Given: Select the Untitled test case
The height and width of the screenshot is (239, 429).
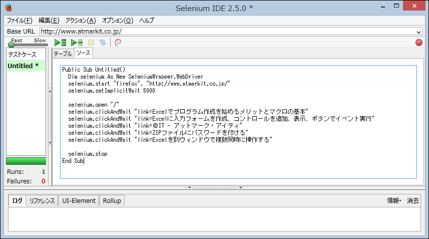Looking at the screenshot, I should click(x=23, y=66).
